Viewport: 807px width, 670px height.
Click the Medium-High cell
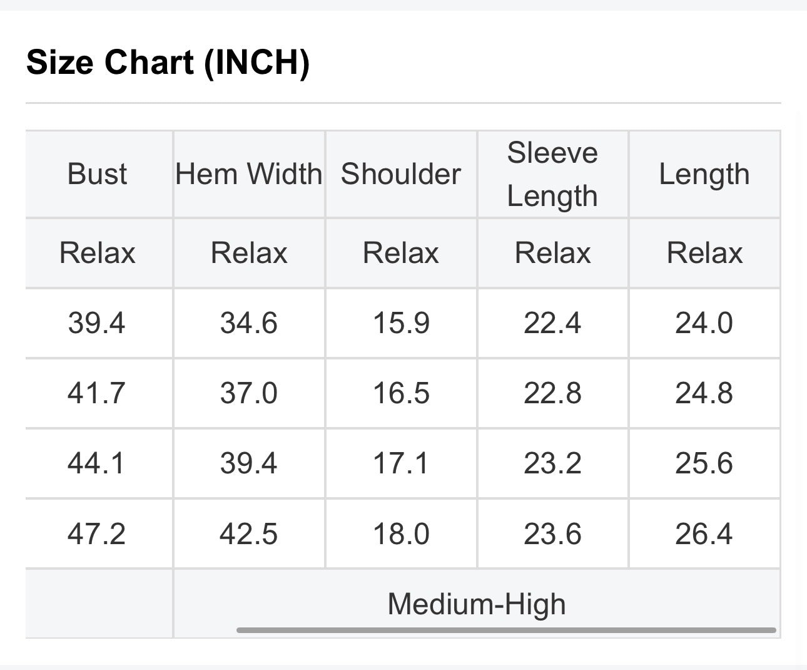(x=477, y=604)
